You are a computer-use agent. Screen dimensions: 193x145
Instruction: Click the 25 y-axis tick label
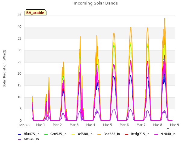pos(19,62)
